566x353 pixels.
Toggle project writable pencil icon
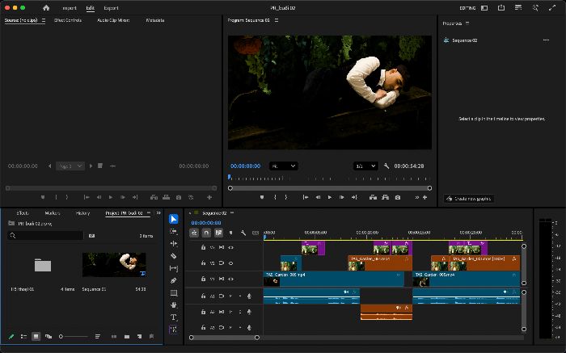point(11,336)
